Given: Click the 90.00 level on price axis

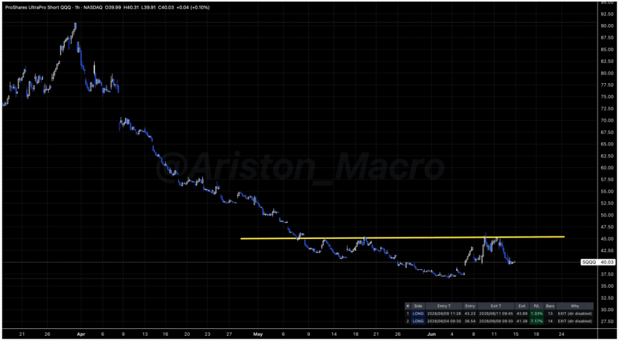Looking at the screenshot, I should [x=607, y=26].
